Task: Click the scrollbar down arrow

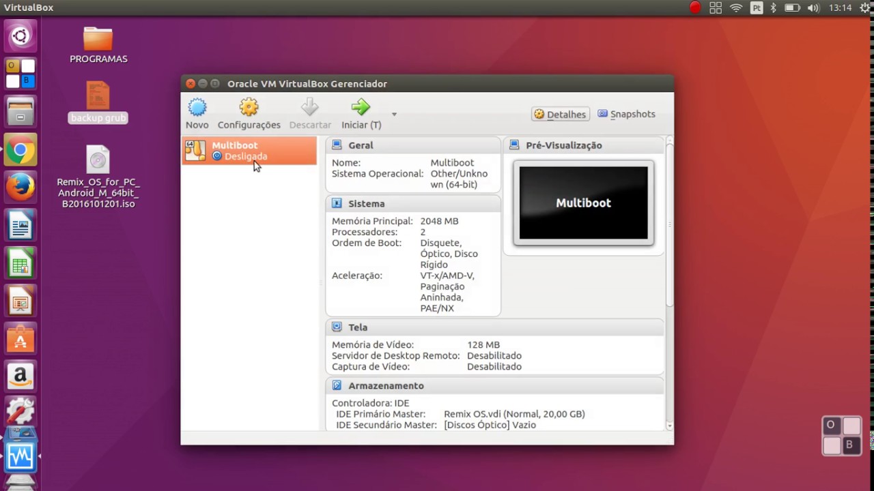Action: (x=669, y=426)
